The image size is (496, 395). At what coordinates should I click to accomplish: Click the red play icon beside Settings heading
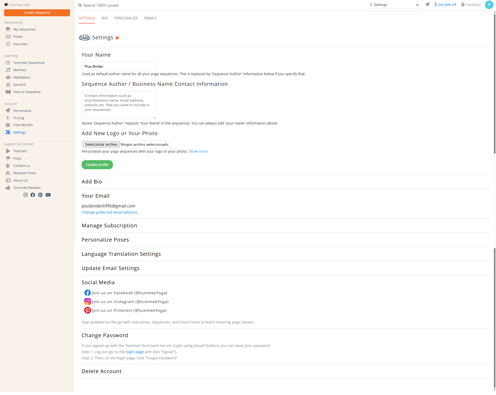click(118, 38)
